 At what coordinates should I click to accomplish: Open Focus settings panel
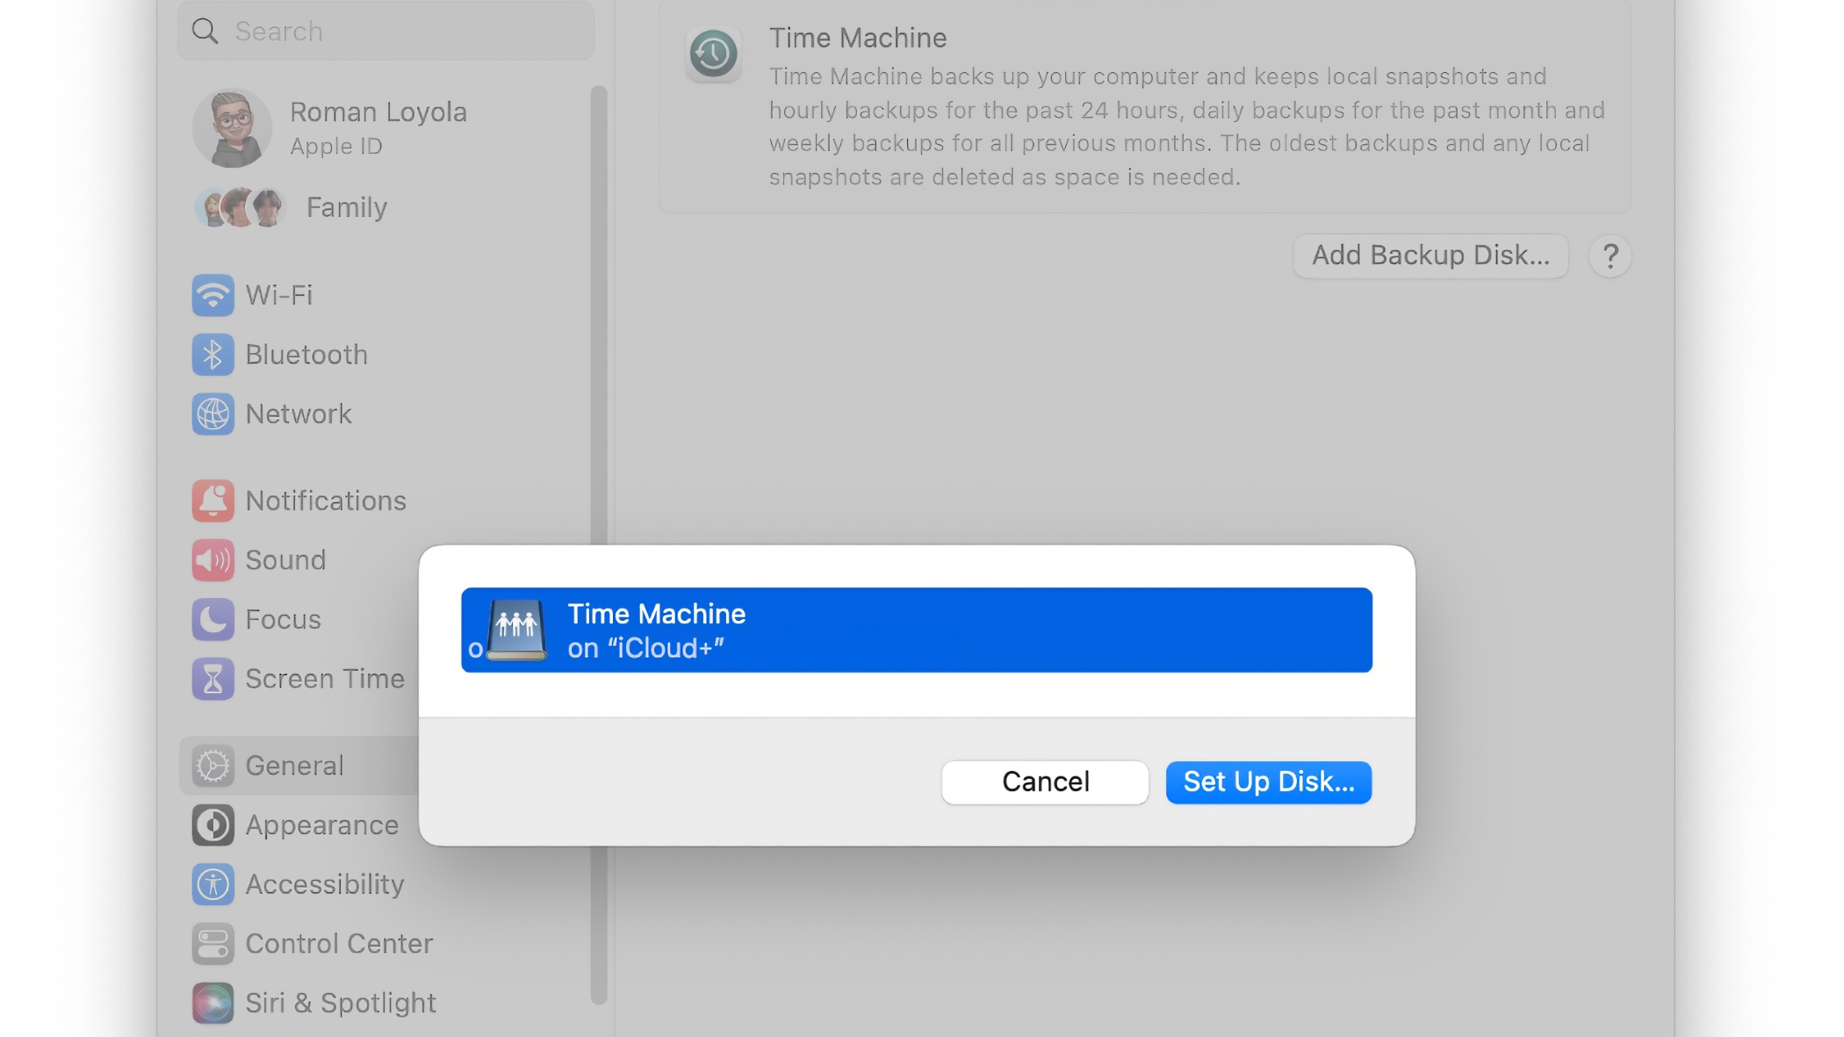[x=280, y=618]
